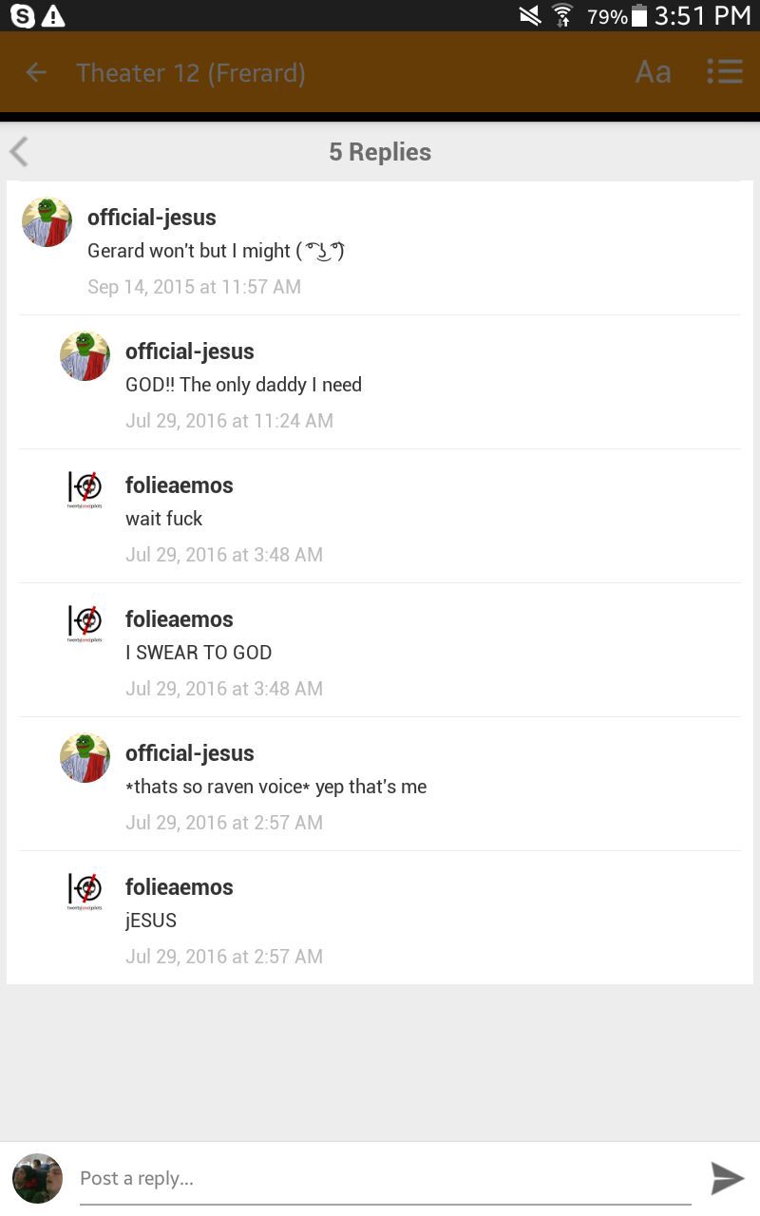Open your profile avatar beside reply box

coord(38,1178)
